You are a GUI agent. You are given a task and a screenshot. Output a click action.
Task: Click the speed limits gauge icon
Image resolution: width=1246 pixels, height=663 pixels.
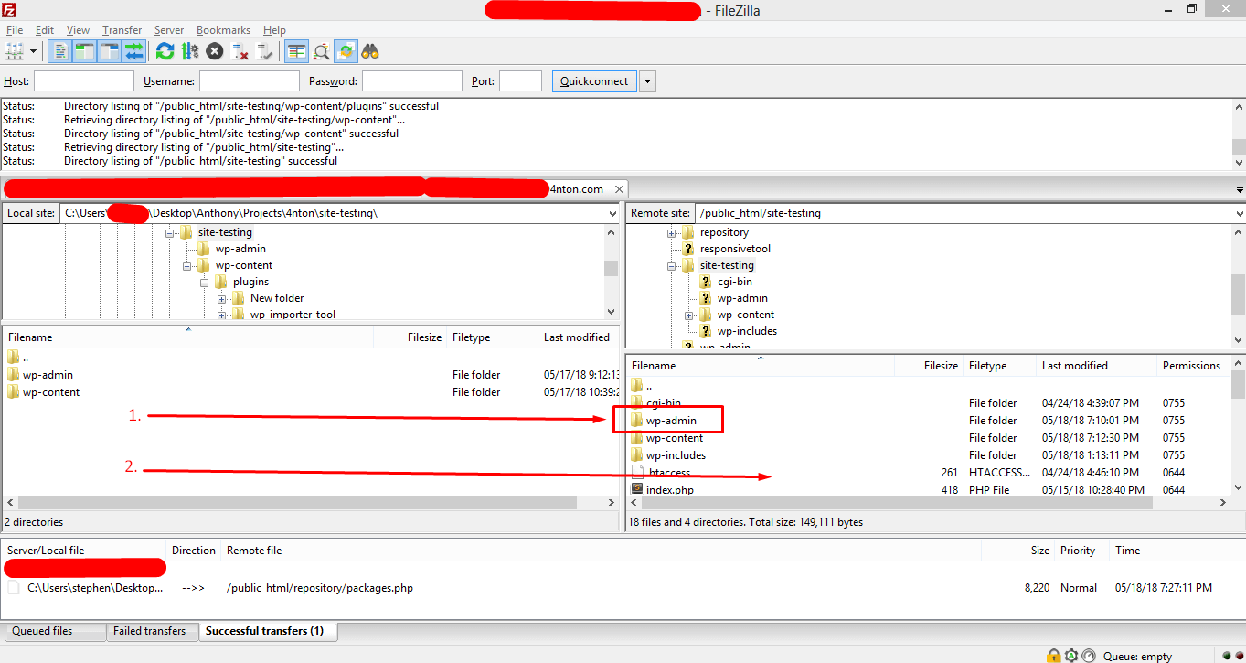(1088, 656)
